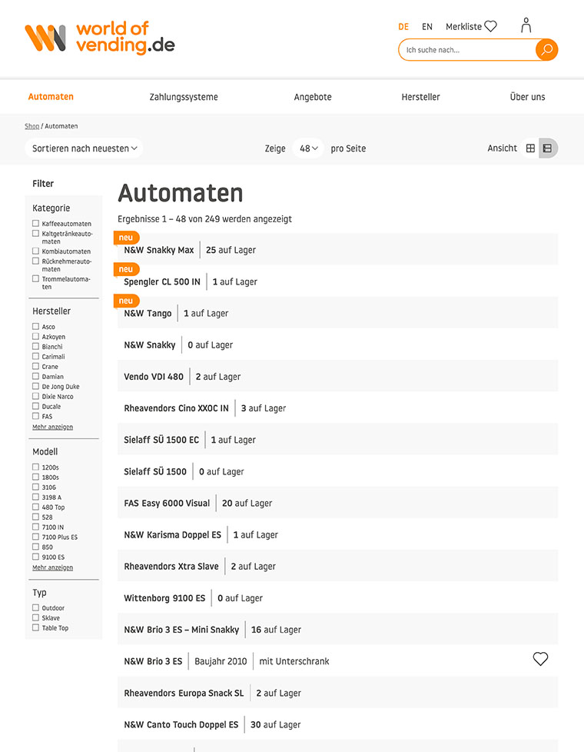Open the user account icon
584x752 pixels.
point(526,25)
